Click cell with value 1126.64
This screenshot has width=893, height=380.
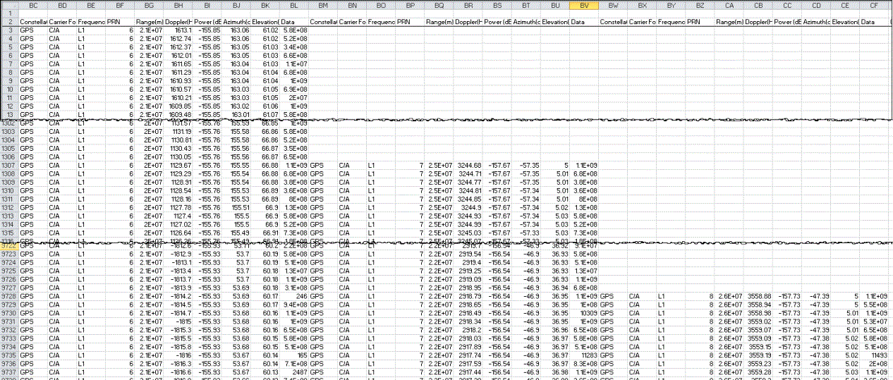click(x=178, y=233)
